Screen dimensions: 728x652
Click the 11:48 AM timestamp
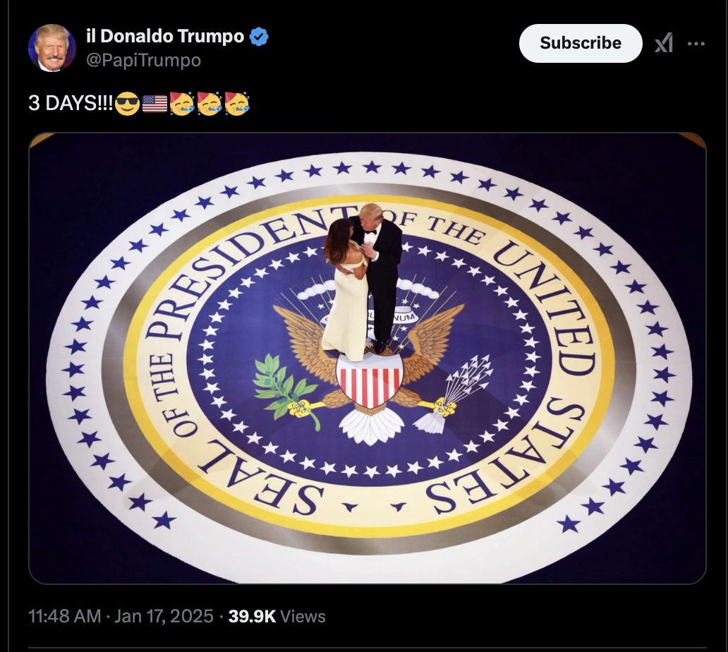pos(64,616)
